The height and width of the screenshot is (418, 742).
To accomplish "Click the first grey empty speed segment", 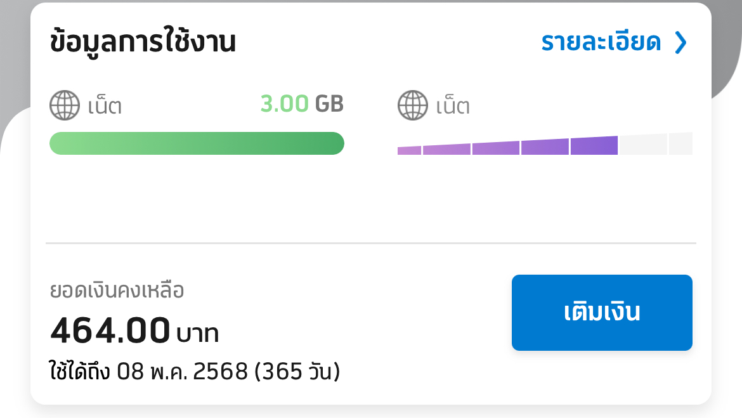I will [643, 145].
